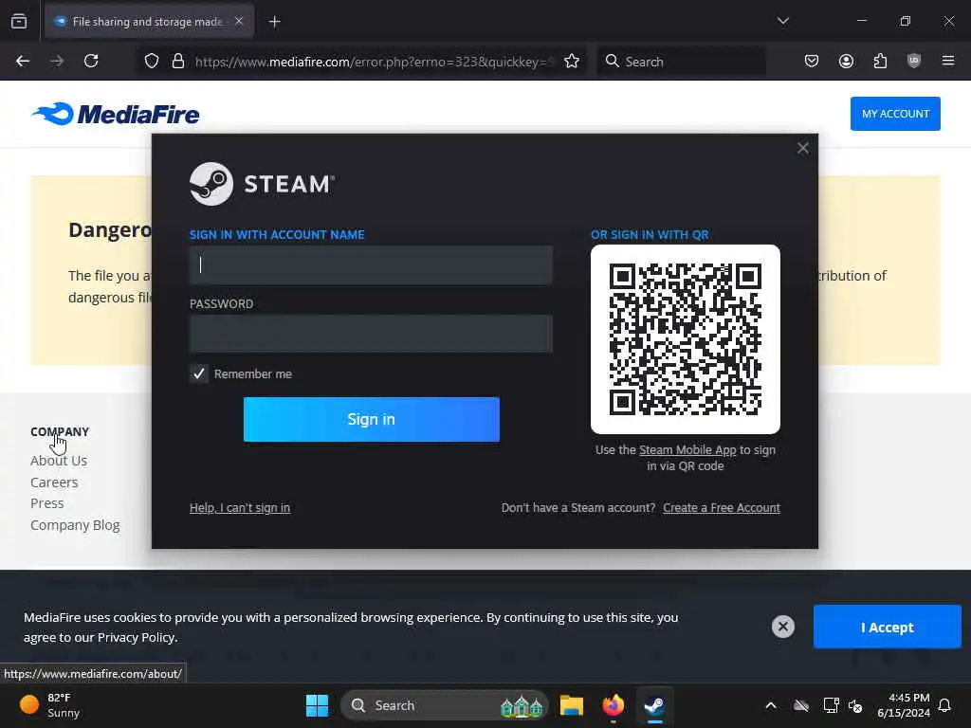
Task: Select the File sharing and storage tab
Action: [x=149, y=22]
